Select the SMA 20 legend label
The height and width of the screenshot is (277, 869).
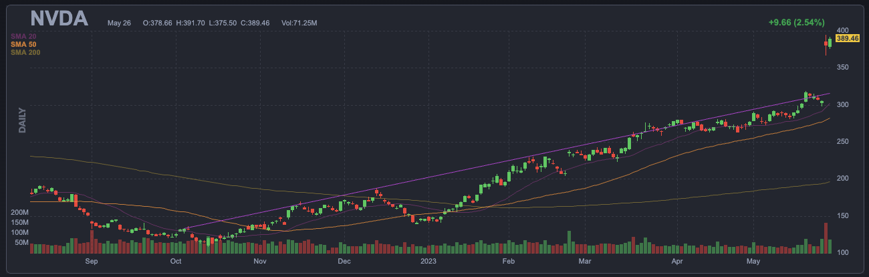23,35
